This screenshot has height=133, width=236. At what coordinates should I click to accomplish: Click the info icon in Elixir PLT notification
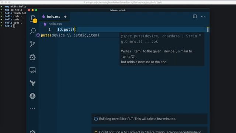(x=96, y=119)
